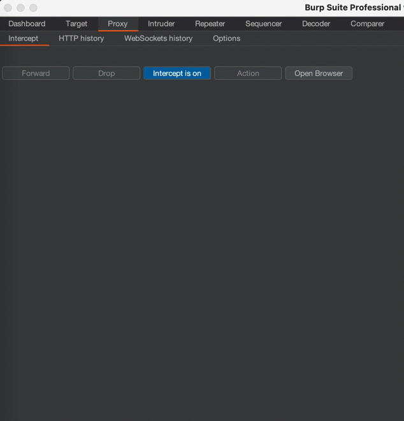Click the Intercept sub-tab
This screenshot has width=404, height=421.
pos(24,38)
